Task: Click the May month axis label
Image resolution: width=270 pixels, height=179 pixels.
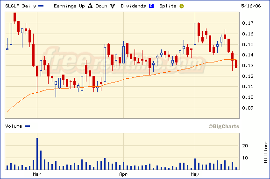Action: tap(195, 174)
